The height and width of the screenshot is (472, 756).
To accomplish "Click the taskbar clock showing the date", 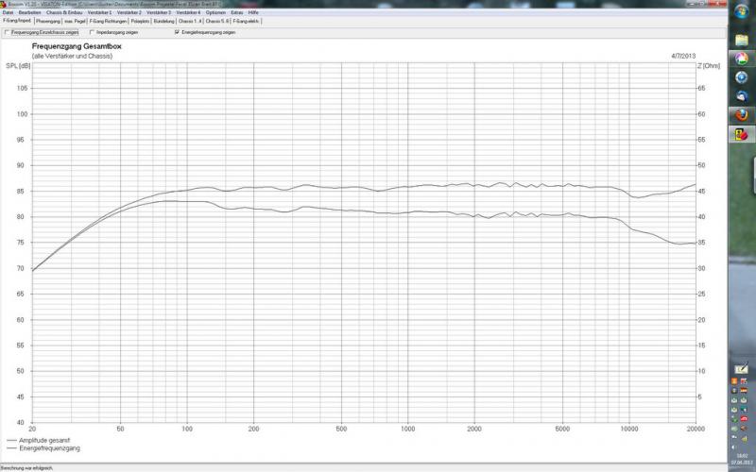I will click(x=741, y=459).
